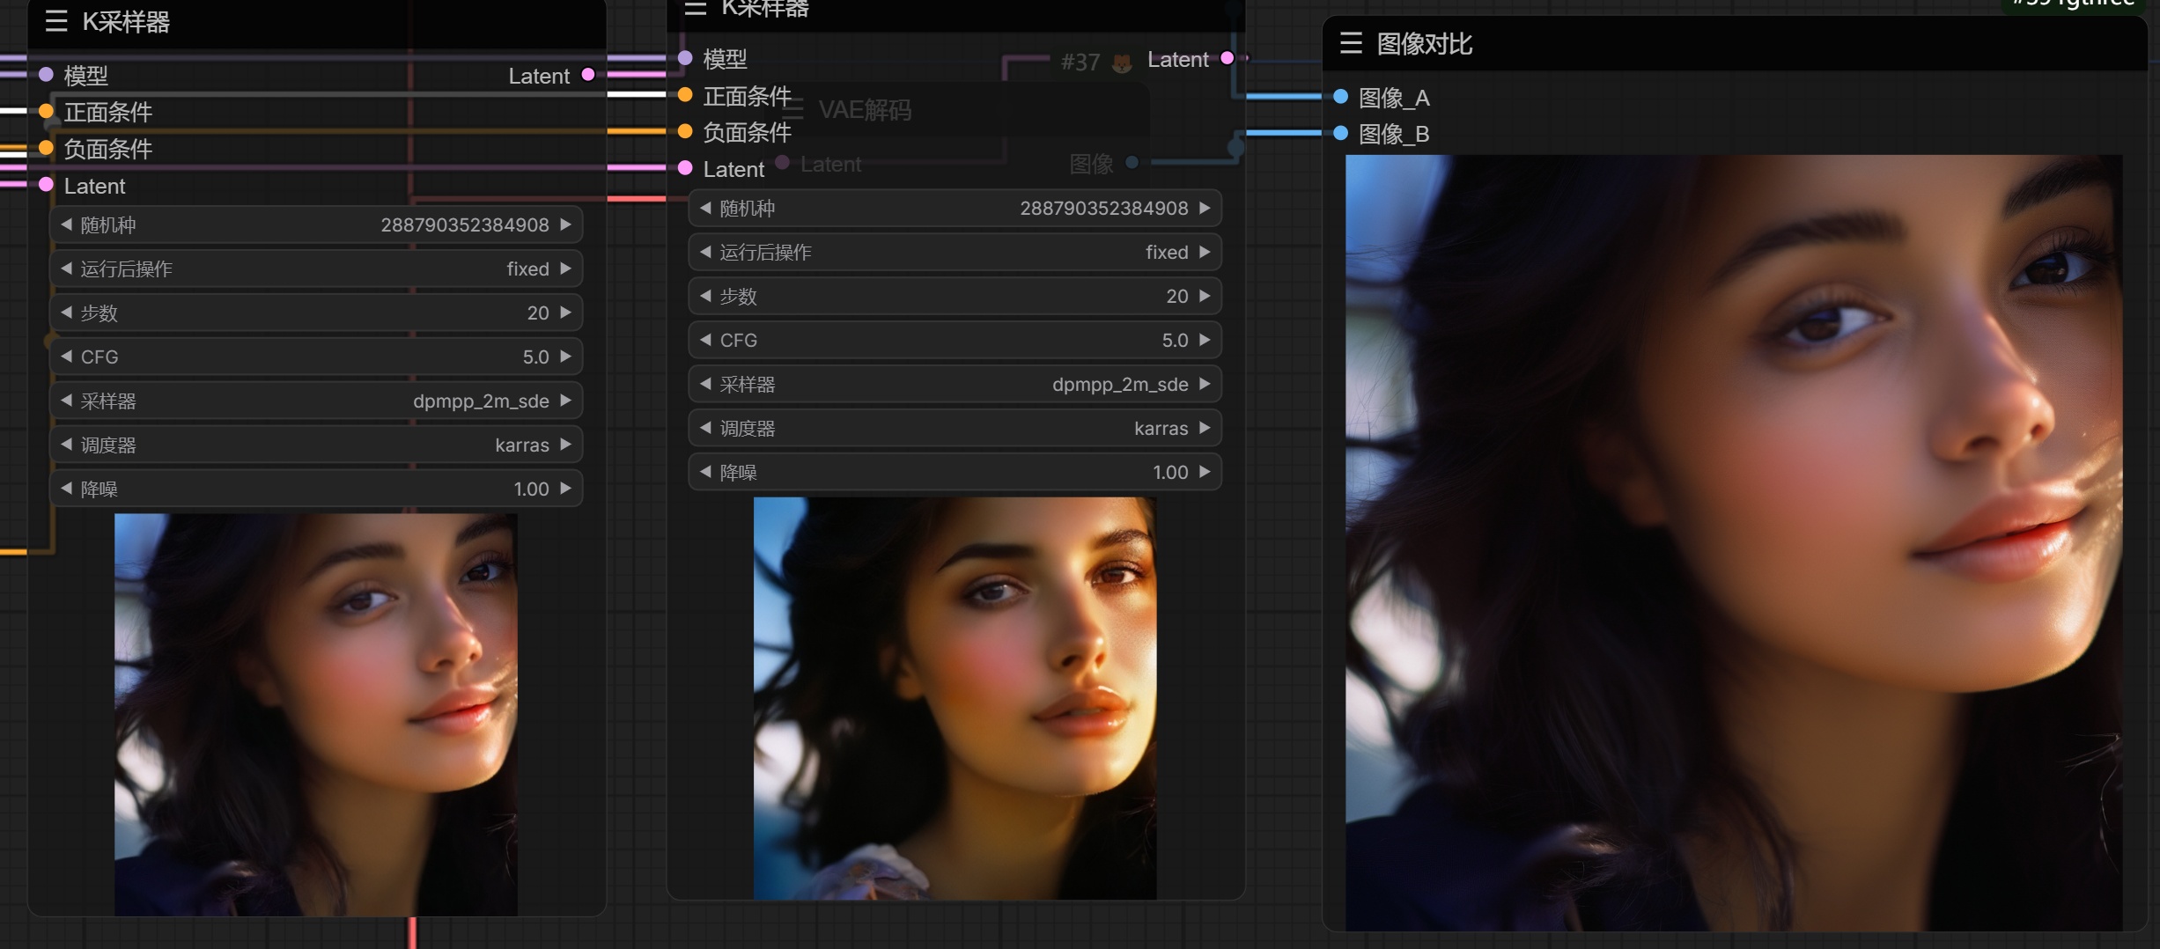2160x949 pixels.
Task: Open 采样器 dpmpp_2m_sde dropdown on left K采样器
Action: 316,401
